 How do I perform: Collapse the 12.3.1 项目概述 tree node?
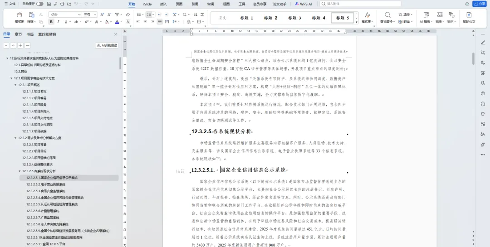15,85
